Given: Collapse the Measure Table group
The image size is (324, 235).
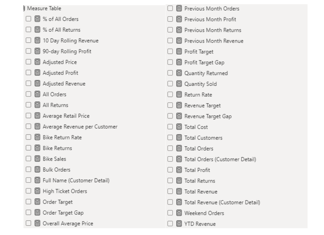Looking at the screenshot, I should pyautogui.click(x=25, y=8).
